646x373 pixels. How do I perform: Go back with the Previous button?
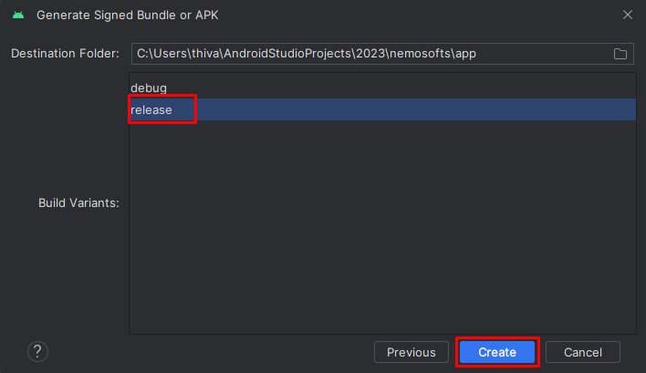coord(412,352)
